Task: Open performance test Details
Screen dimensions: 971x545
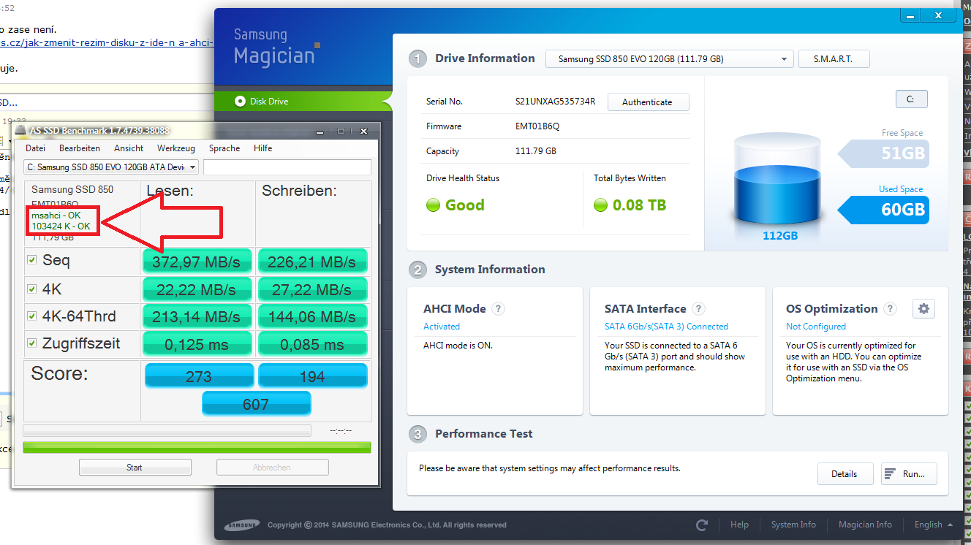Action: pyautogui.click(x=845, y=474)
